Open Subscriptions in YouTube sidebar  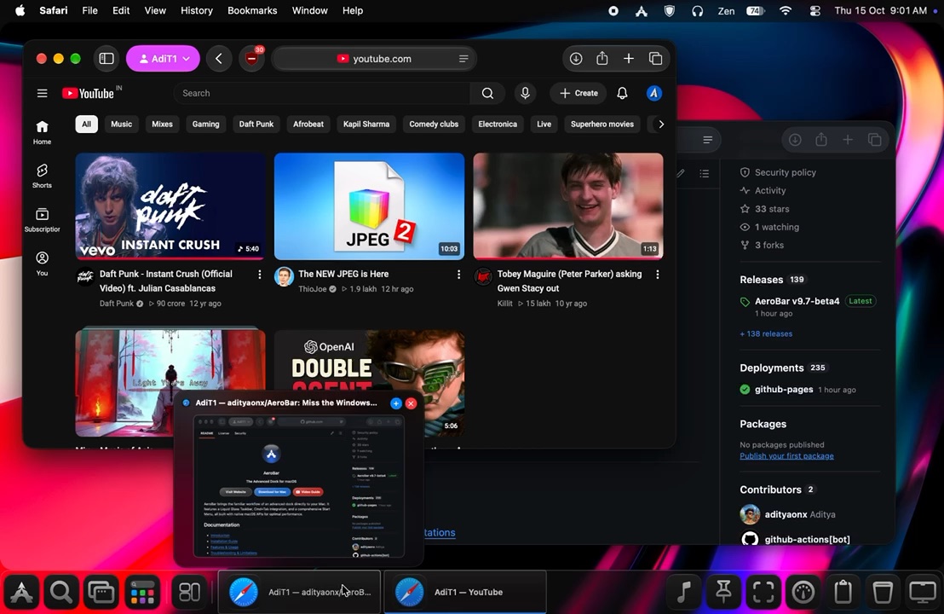point(42,220)
